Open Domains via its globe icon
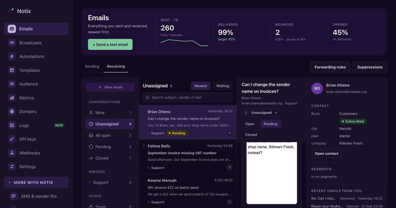Screen dimensions: 396x208 [x=12, y=111]
